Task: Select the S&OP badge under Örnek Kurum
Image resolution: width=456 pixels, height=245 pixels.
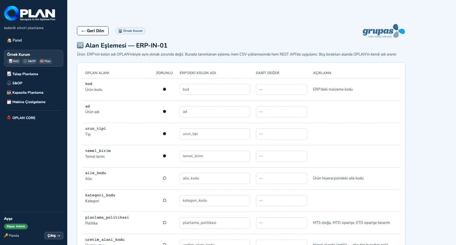Action: [x=30, y=61]
